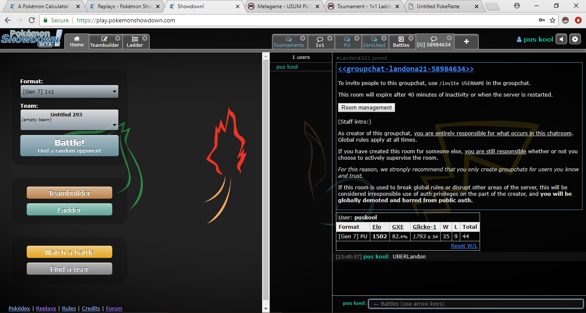Open the ZeroUsed room tab
586x313 pixels.
click(x=374, y=42)
